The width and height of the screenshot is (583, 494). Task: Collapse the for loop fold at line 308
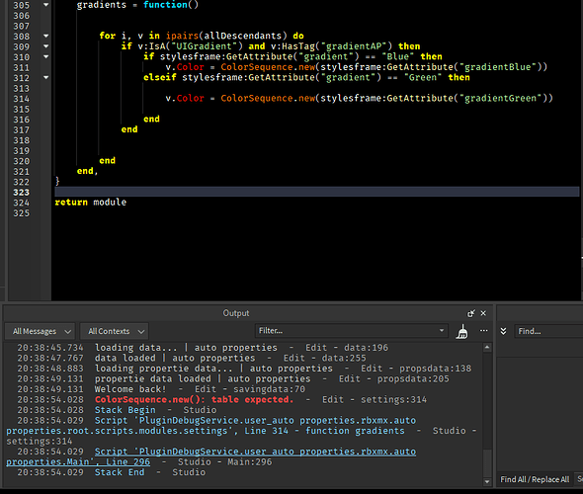[46, 36]
